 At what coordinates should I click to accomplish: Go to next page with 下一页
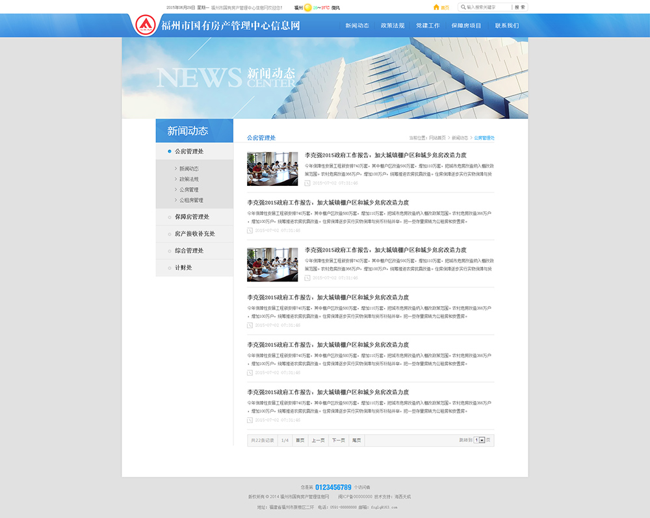[338, 440]
